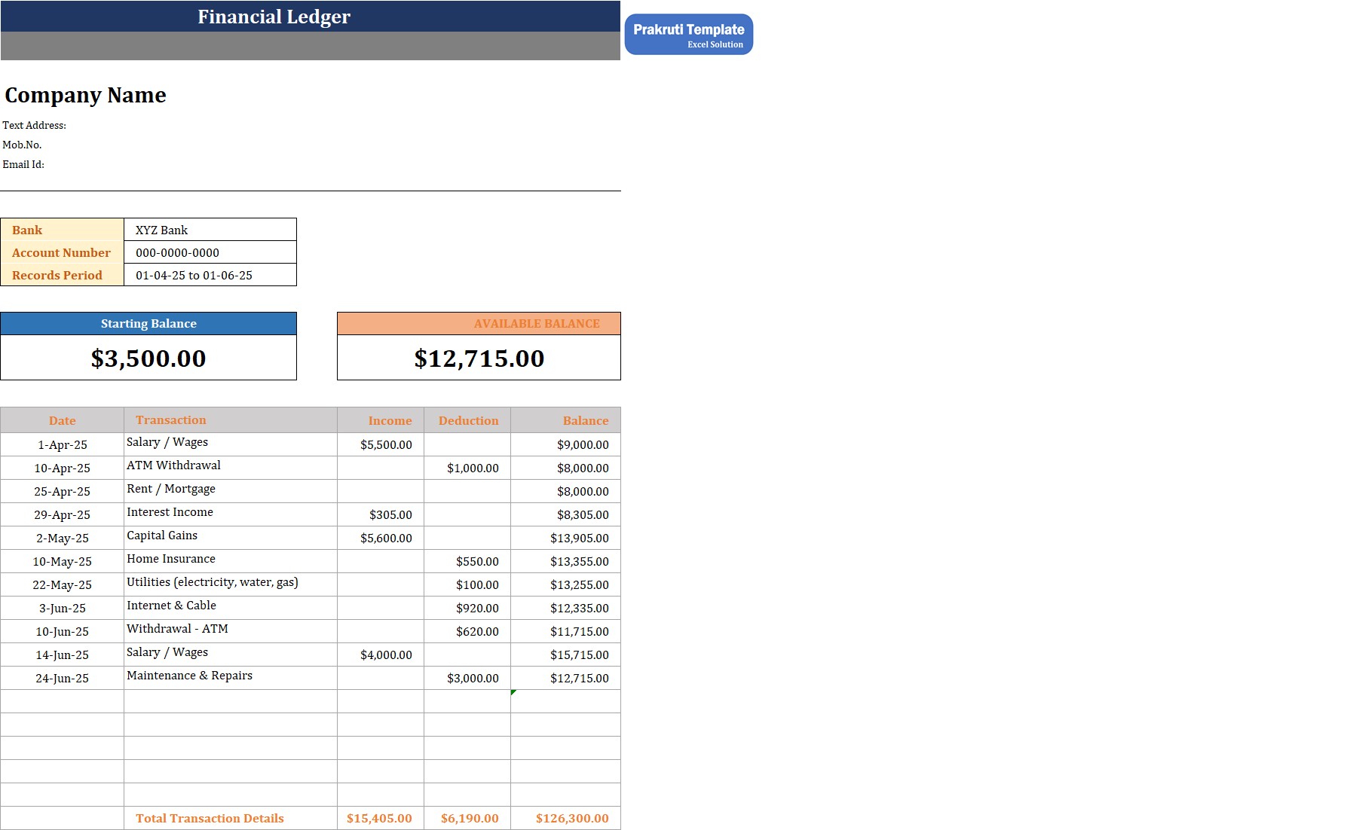Select the $11,715.00 balance cell
The width and height of the screenshot is (1350, 830).
[565, 631]
